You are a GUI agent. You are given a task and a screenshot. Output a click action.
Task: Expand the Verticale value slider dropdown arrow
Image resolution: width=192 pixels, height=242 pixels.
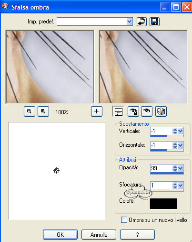pos(181,131)
